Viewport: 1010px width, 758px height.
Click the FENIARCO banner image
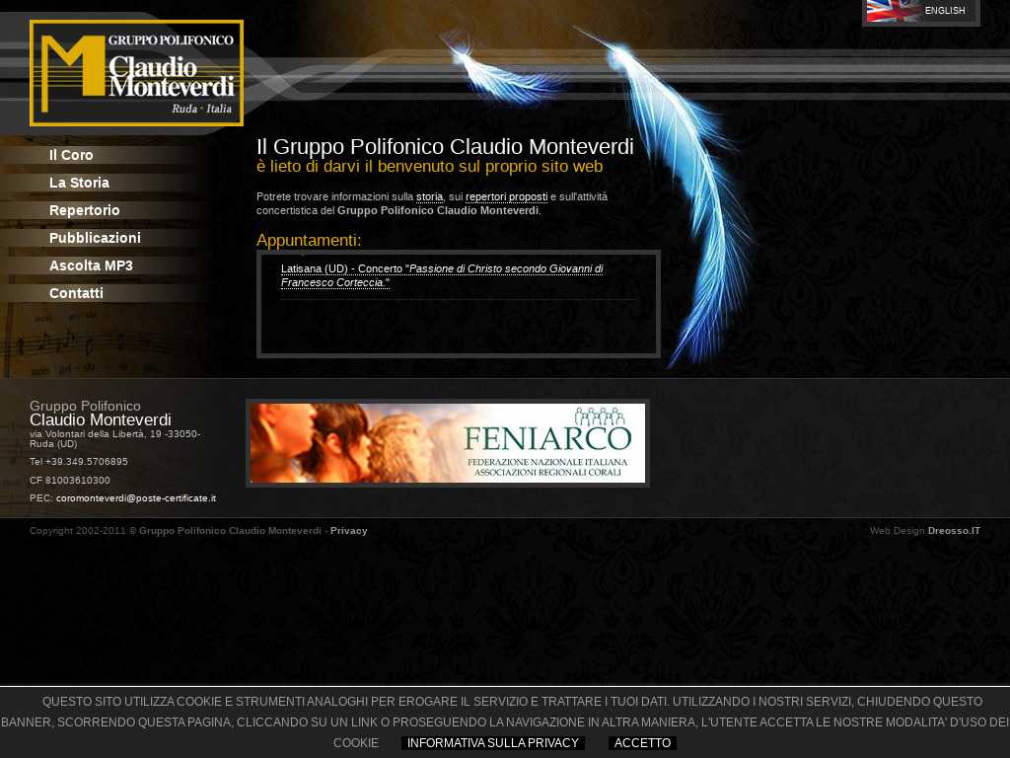448,443
